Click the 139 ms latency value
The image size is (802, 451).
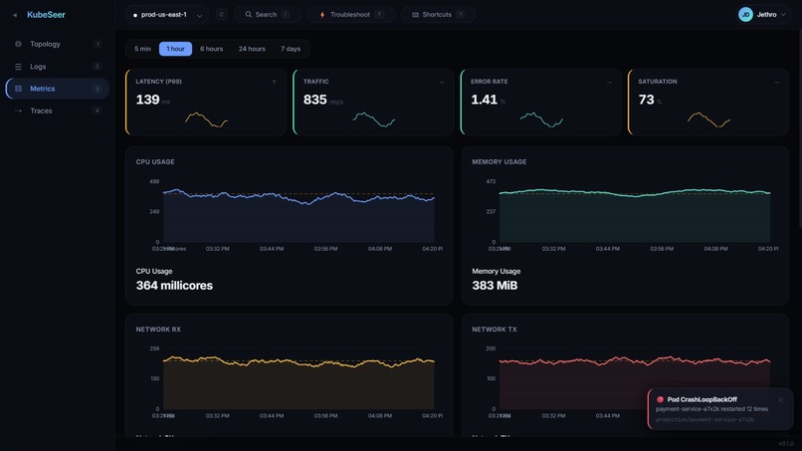[153, 100]
